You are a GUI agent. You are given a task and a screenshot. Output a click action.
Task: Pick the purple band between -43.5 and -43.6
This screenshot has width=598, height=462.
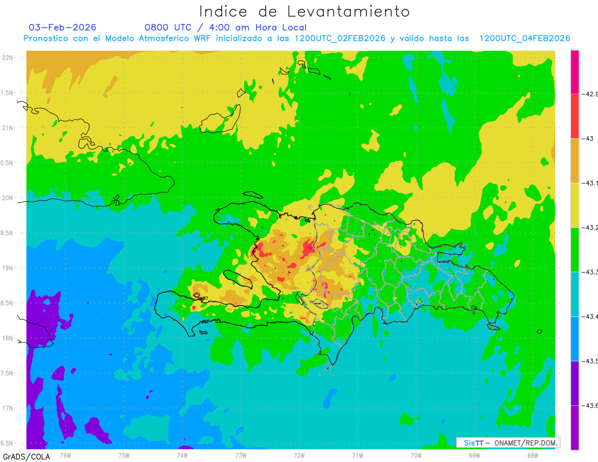pos(575,383)
